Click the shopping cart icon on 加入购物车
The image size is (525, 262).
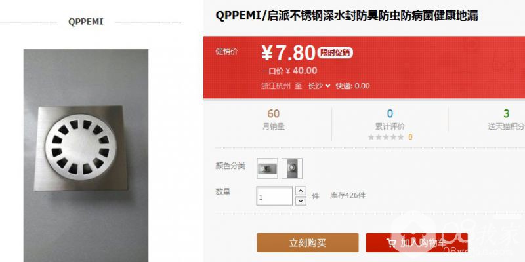click(x=390, y=243)
